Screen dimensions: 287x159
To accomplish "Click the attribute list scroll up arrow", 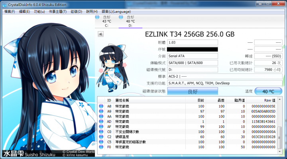I will pyautogui.click(x=279, y=99).
